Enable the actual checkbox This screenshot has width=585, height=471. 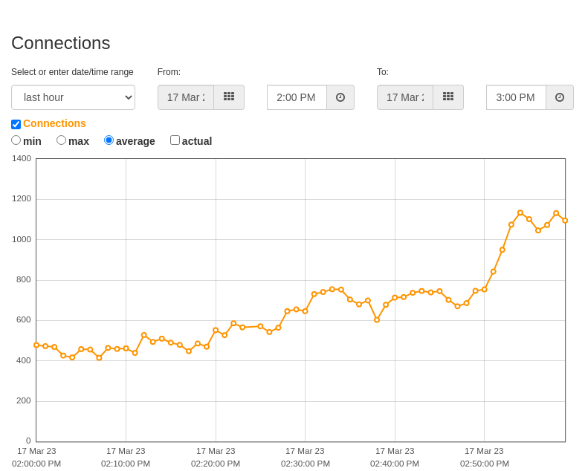click(175, 140)
